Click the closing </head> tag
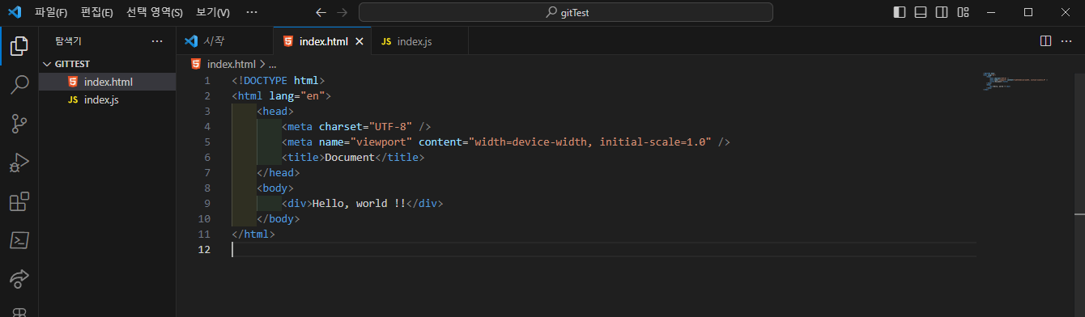 click(x=279, y=172)
